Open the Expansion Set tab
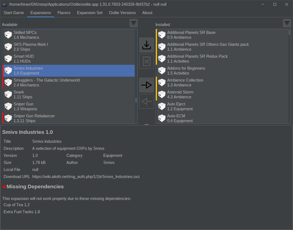The image size is (293, 230). coord(90,13)
